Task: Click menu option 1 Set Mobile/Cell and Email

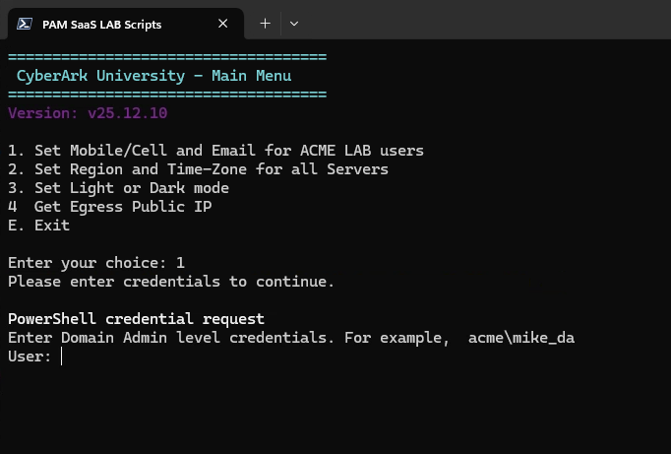Action: point(215,151)
